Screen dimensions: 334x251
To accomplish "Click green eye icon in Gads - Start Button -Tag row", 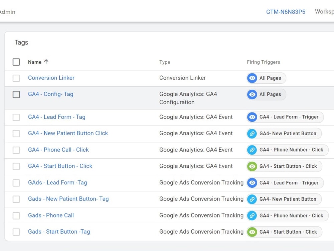I will pyautogui.click(x=252, y=232).
